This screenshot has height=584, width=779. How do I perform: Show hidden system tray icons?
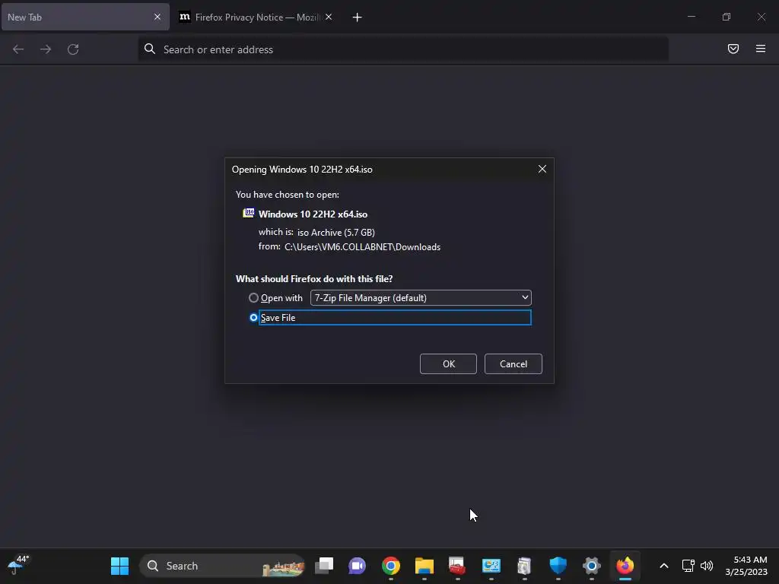pyautogui.click(x=663, y=566)
